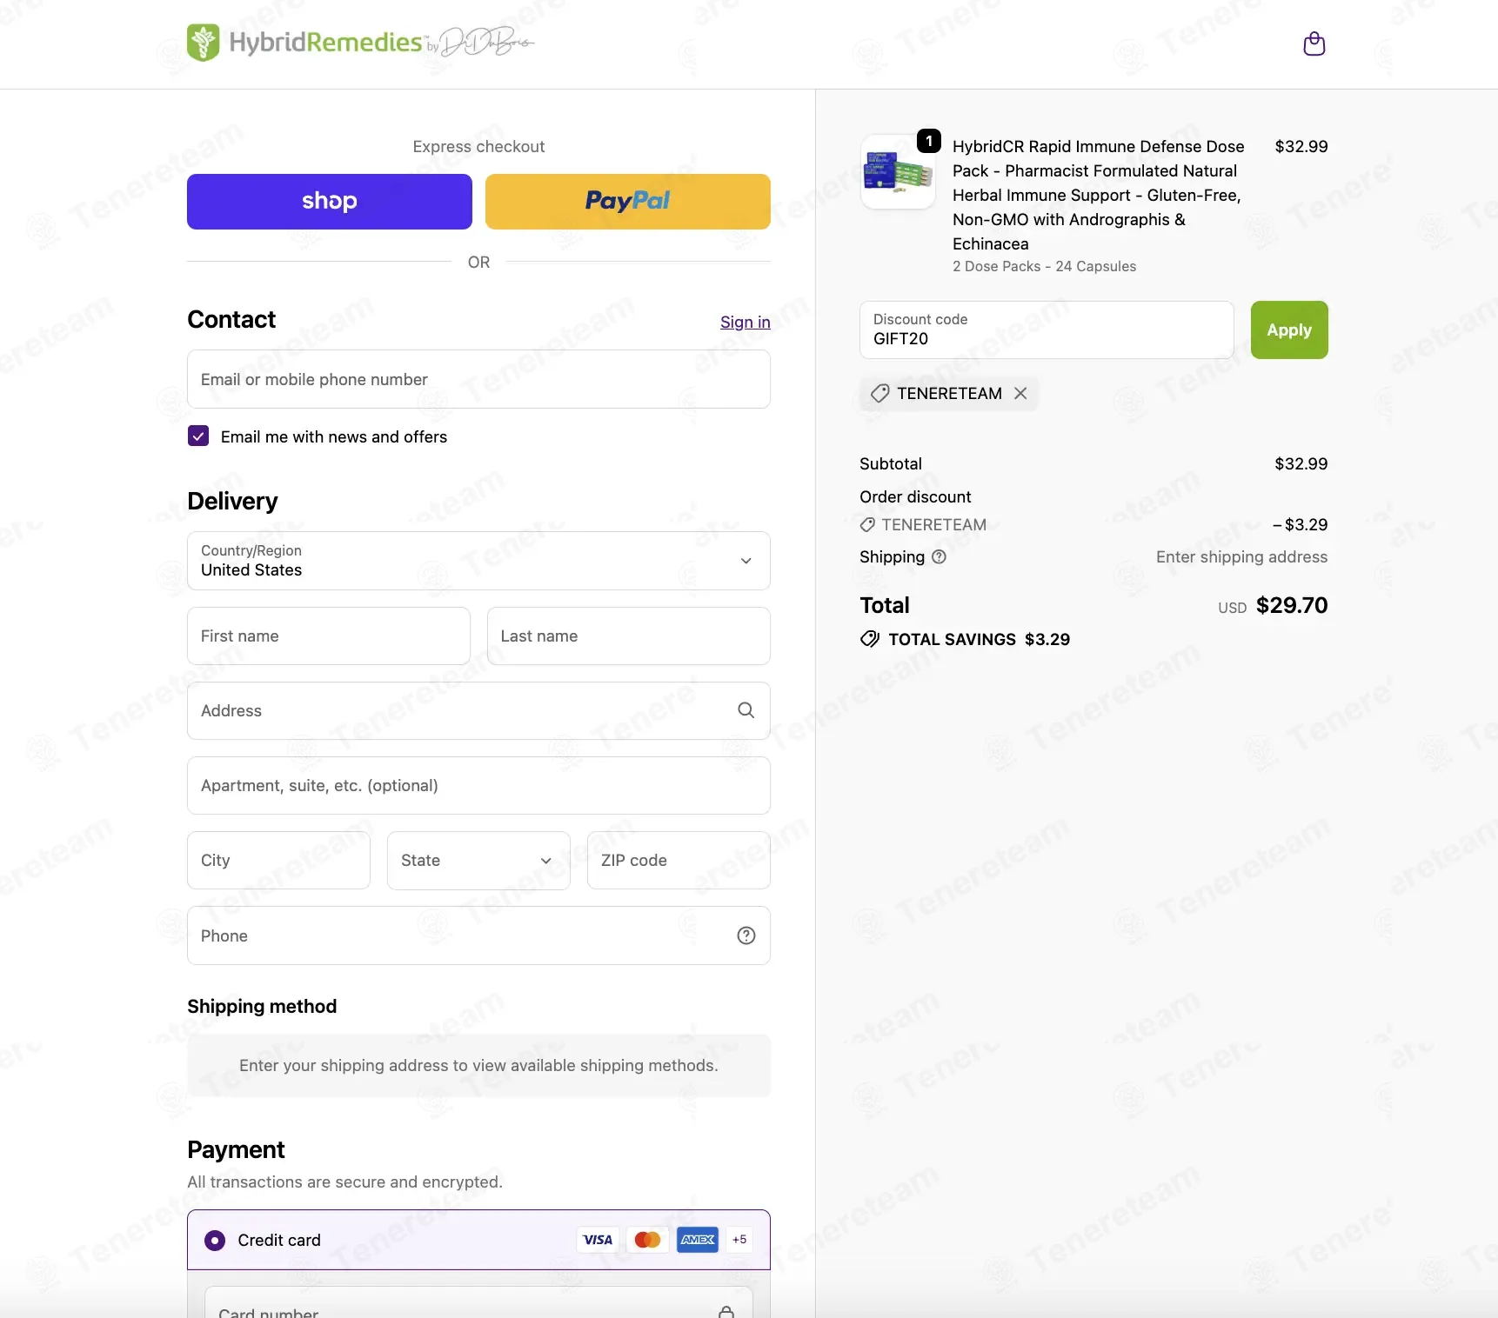
Task: Click the card number lock icon
Action: [x=726, y=1312]
